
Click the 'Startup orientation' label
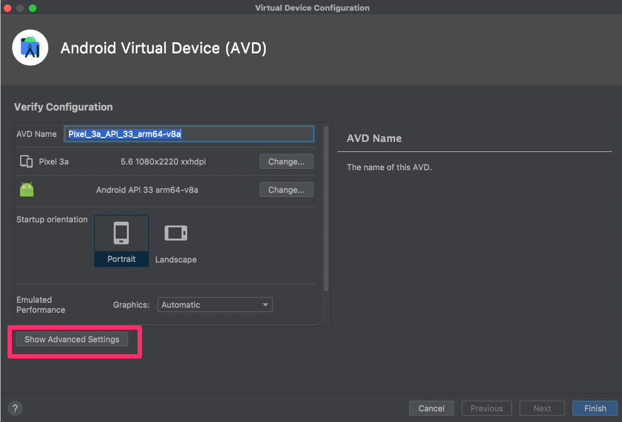pyautogui.click(x=52, y=219)
